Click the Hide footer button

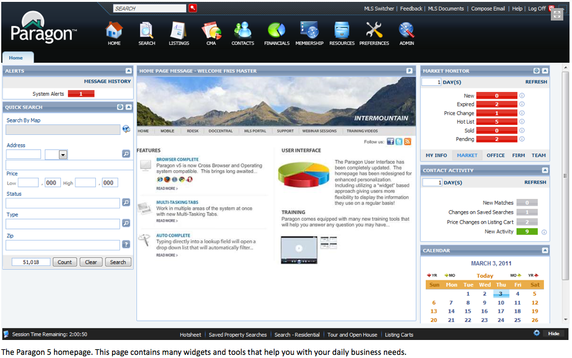[553, 333]
